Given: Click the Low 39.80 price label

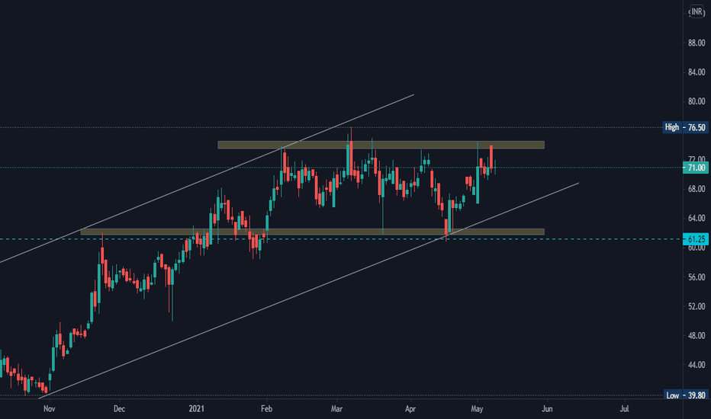Looking at the screenshot, I should point(686,395).
